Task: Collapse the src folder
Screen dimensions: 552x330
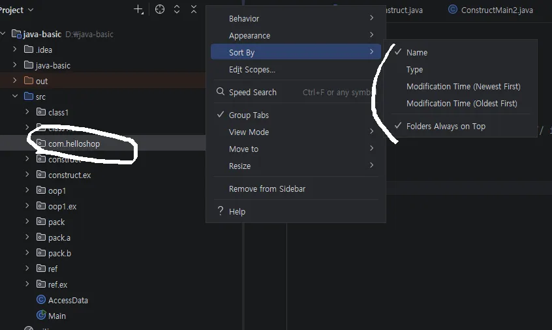Action: [14, 97]
